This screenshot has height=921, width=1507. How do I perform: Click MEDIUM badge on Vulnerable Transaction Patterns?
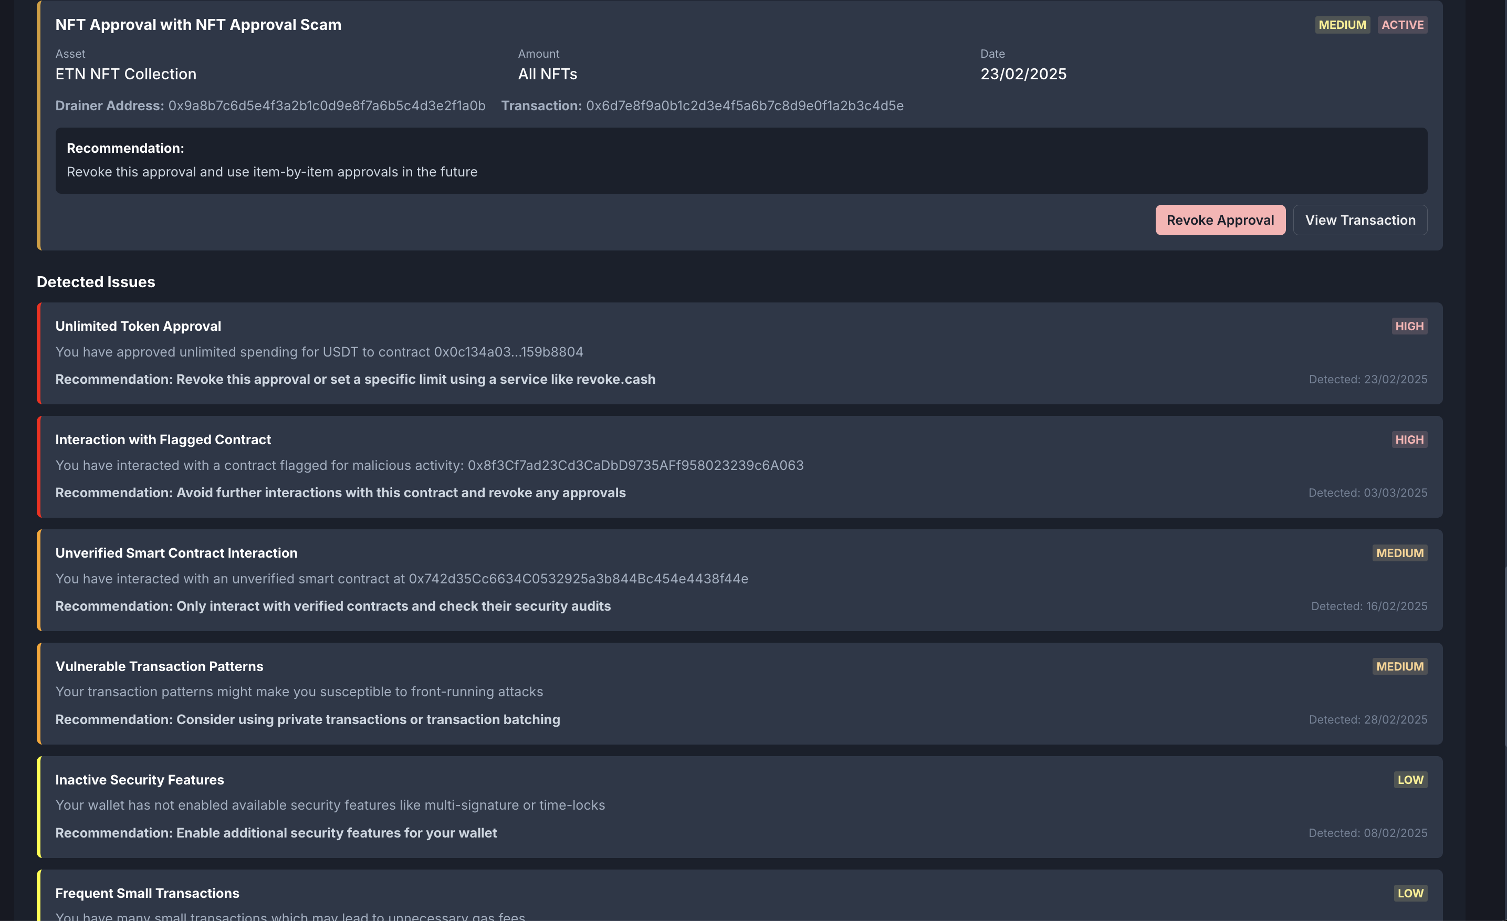(1399, 666)
